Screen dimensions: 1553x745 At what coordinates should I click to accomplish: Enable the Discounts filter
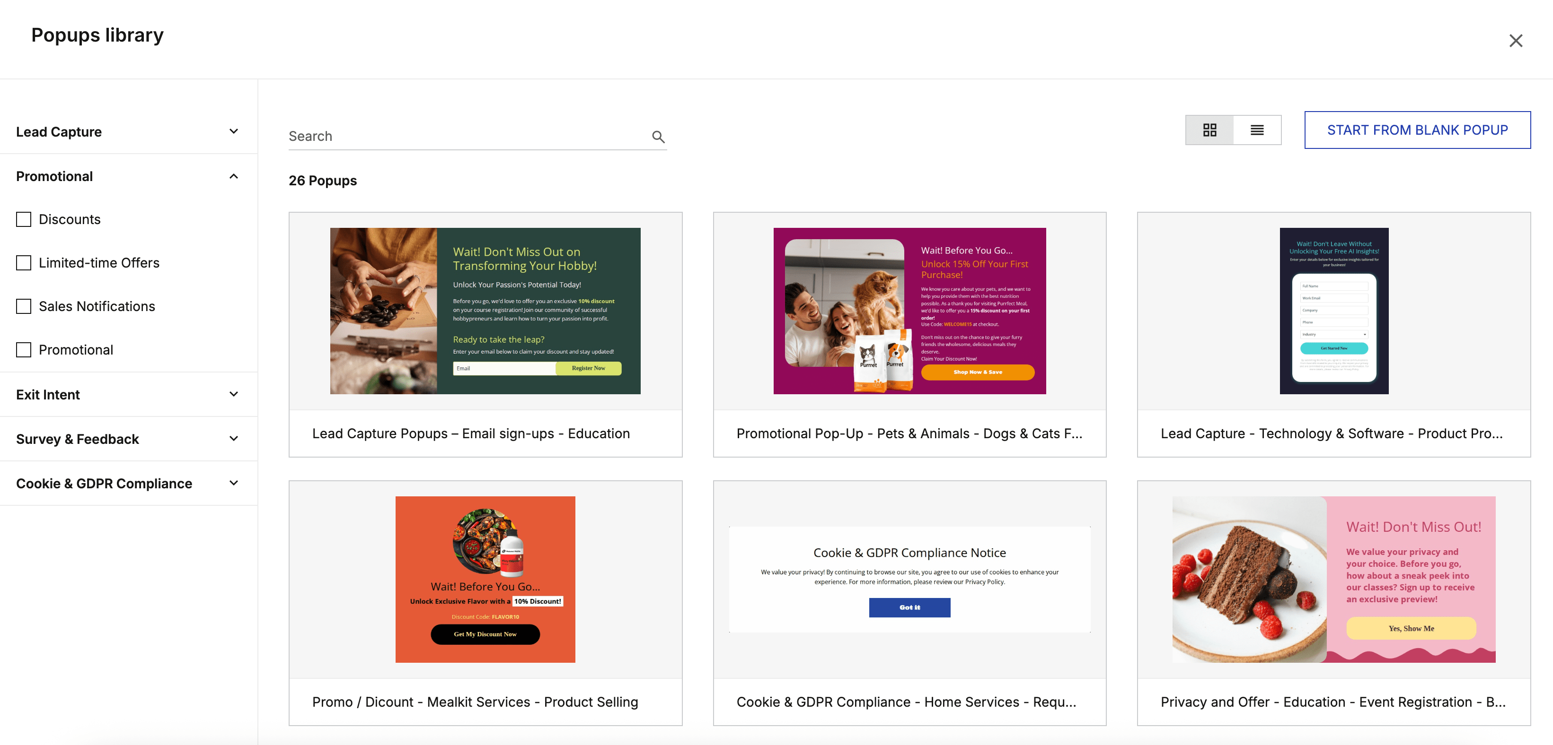pyautogui.click(x=24, y=219)
